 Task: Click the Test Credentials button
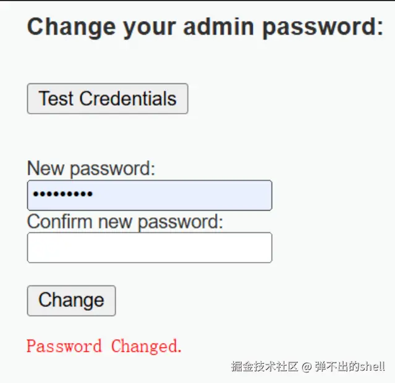(x=108, y=99)
